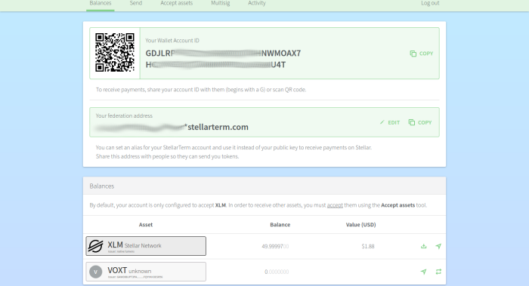The image size is (529, 286).
Task: Click the trade swap icon in VOXT row
Action: tap(438, 272)
